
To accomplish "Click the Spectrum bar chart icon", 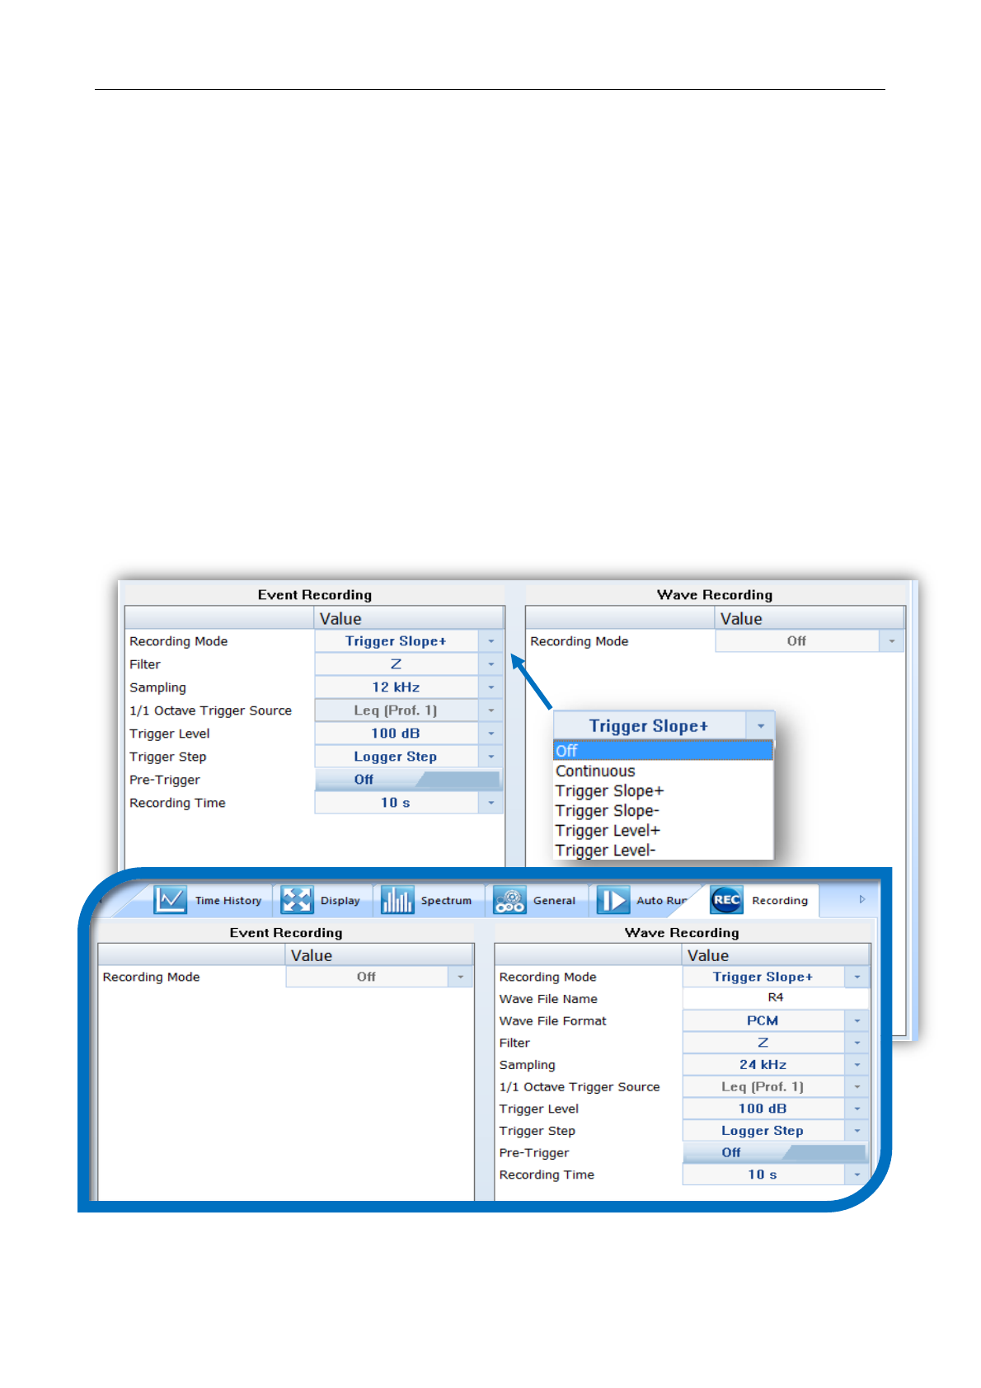I will pyautogui.click(x=397, y=900).
